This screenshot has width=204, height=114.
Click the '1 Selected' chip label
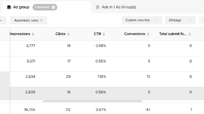(42, 7)
